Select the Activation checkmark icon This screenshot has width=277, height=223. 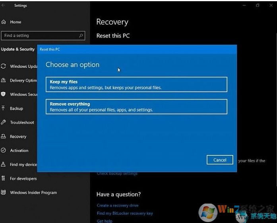click(3, 150)
